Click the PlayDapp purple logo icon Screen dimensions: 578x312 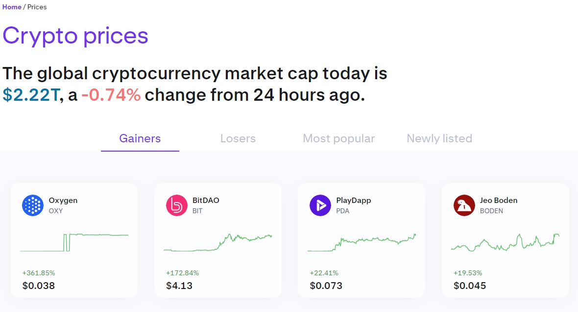320,205
